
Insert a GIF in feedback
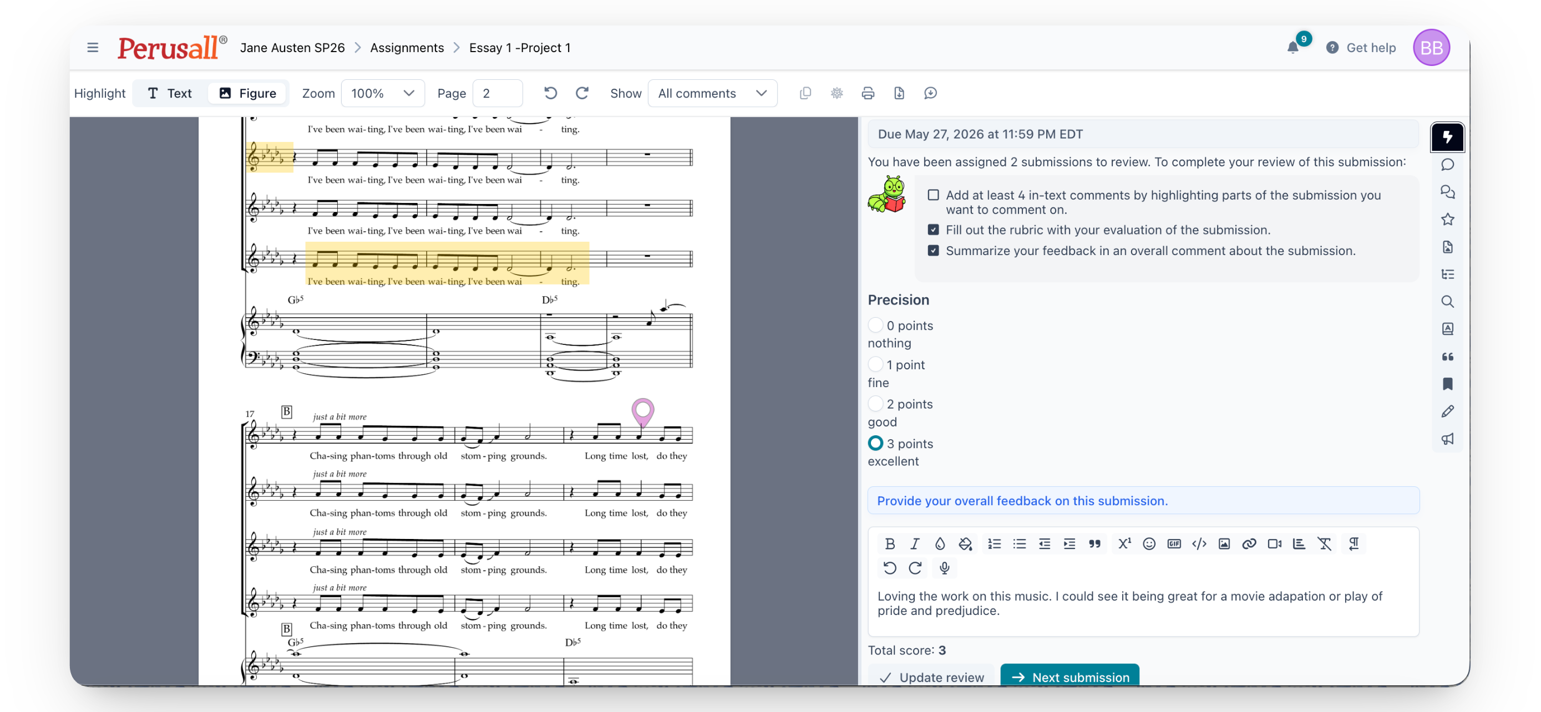coord(1174,543)
